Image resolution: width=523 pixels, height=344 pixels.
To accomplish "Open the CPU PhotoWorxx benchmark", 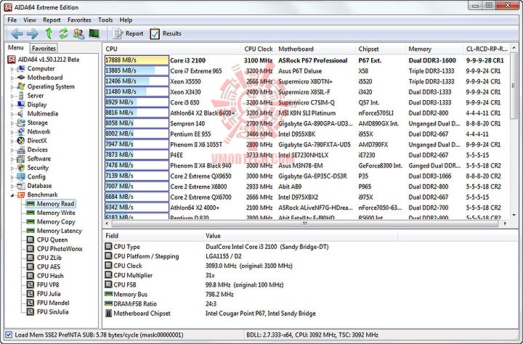I will pyautogui.click(x=60, y=249).
